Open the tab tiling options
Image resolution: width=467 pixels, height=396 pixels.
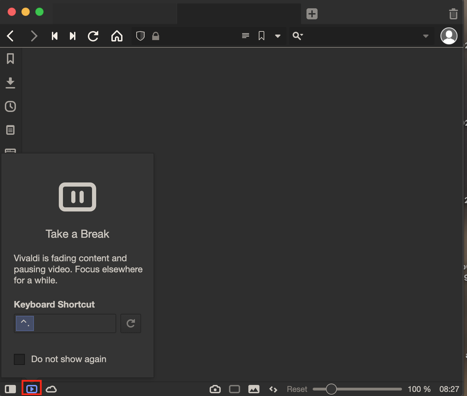pyautogui.click(x=235, y=389)
